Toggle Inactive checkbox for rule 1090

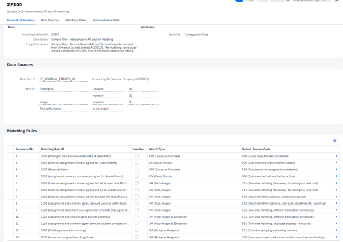[136, 230]
